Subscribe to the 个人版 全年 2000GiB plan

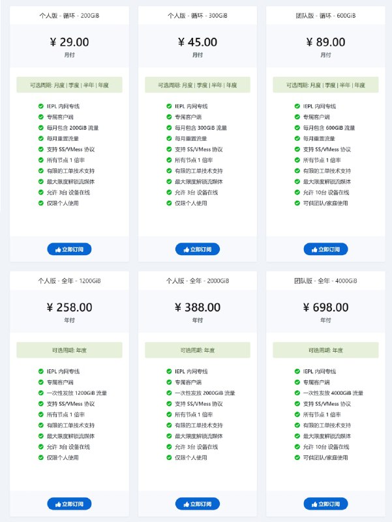click(x=198, y=504)
